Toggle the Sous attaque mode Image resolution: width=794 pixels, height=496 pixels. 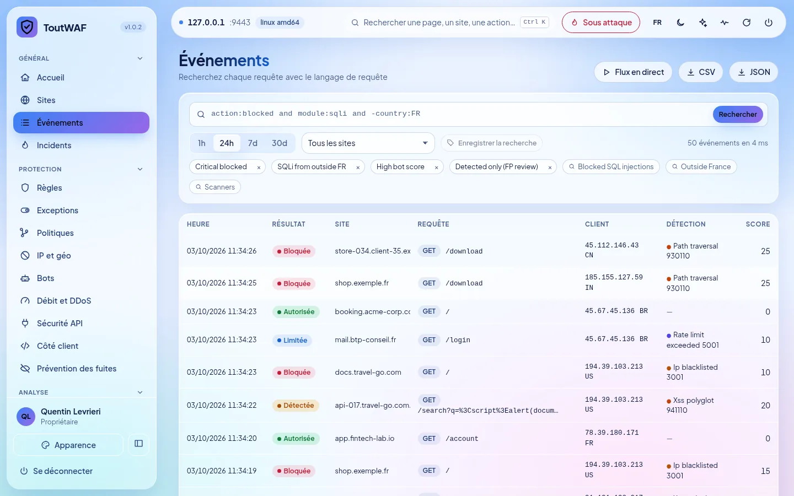pos(601,23)
